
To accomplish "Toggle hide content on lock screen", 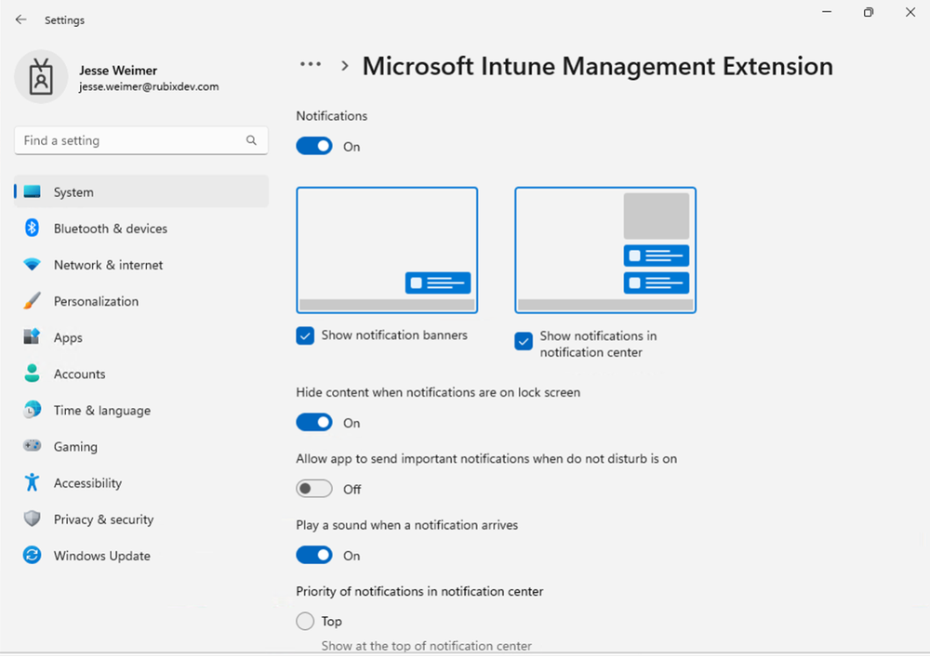I will (314, 423).
